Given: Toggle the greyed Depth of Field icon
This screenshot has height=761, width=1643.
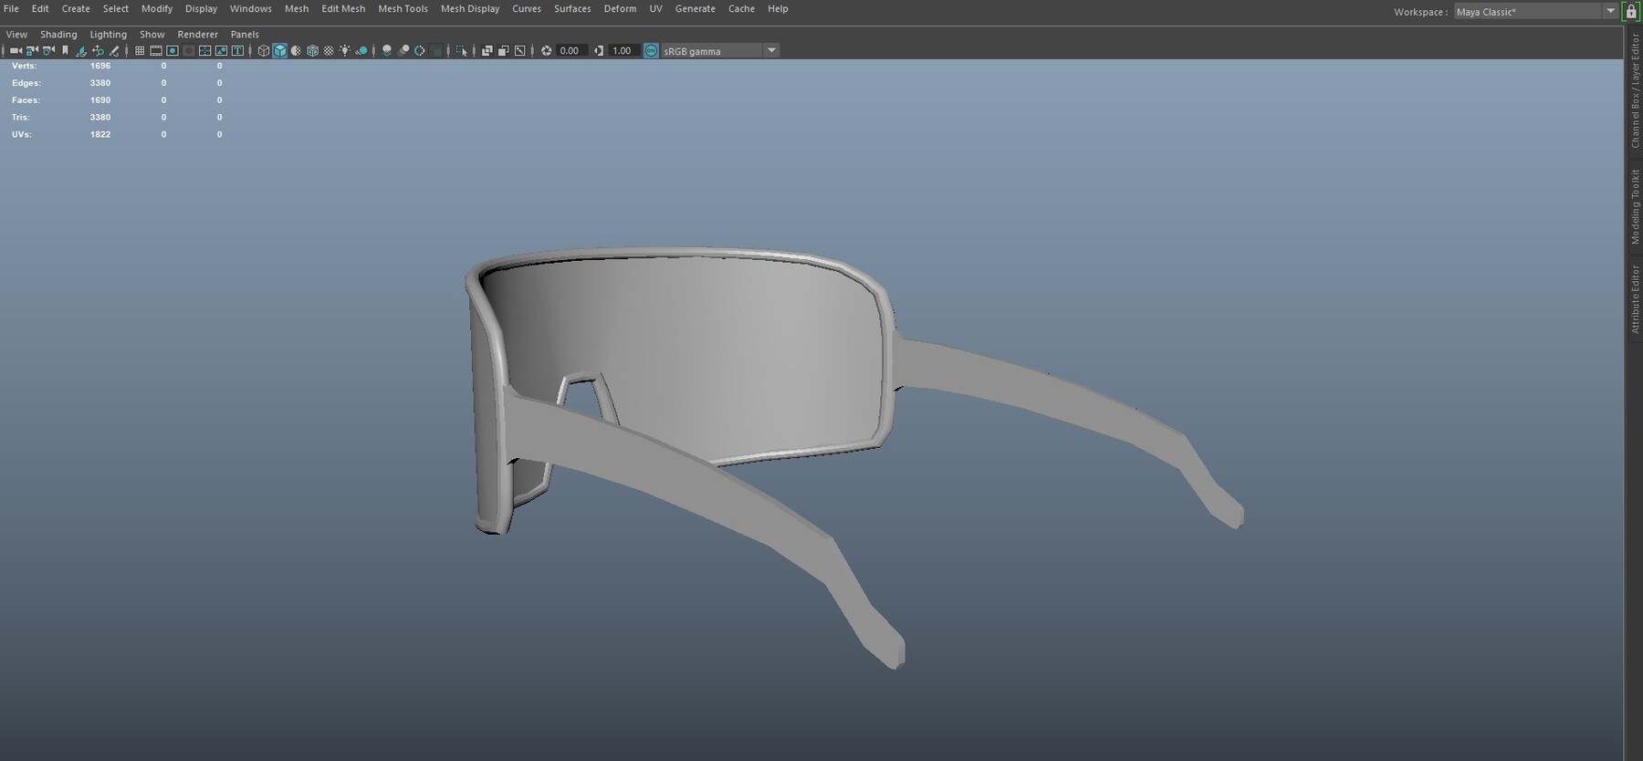Looking at the screenshot, I should [x=436, y=50].
